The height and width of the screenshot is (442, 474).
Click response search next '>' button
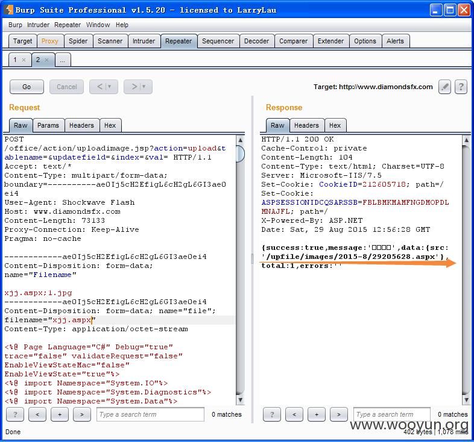click(x=339, y=414)
